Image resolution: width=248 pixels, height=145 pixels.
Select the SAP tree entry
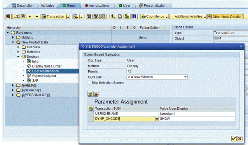click(x=35, y=81)
